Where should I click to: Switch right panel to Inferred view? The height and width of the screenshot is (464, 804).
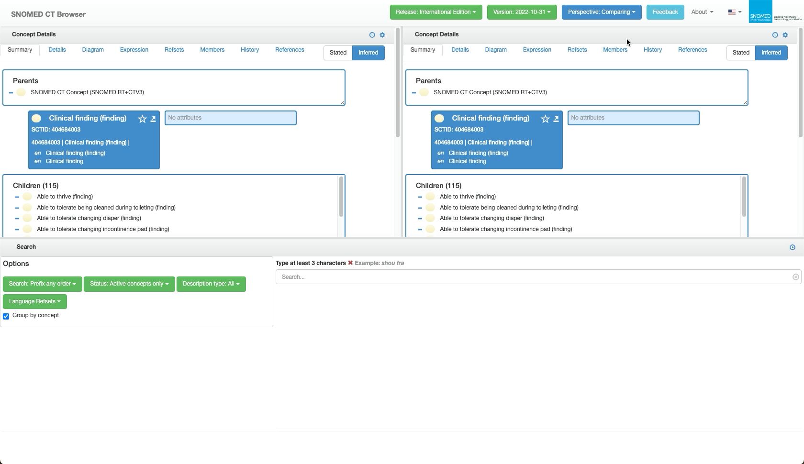pos(771,53)
